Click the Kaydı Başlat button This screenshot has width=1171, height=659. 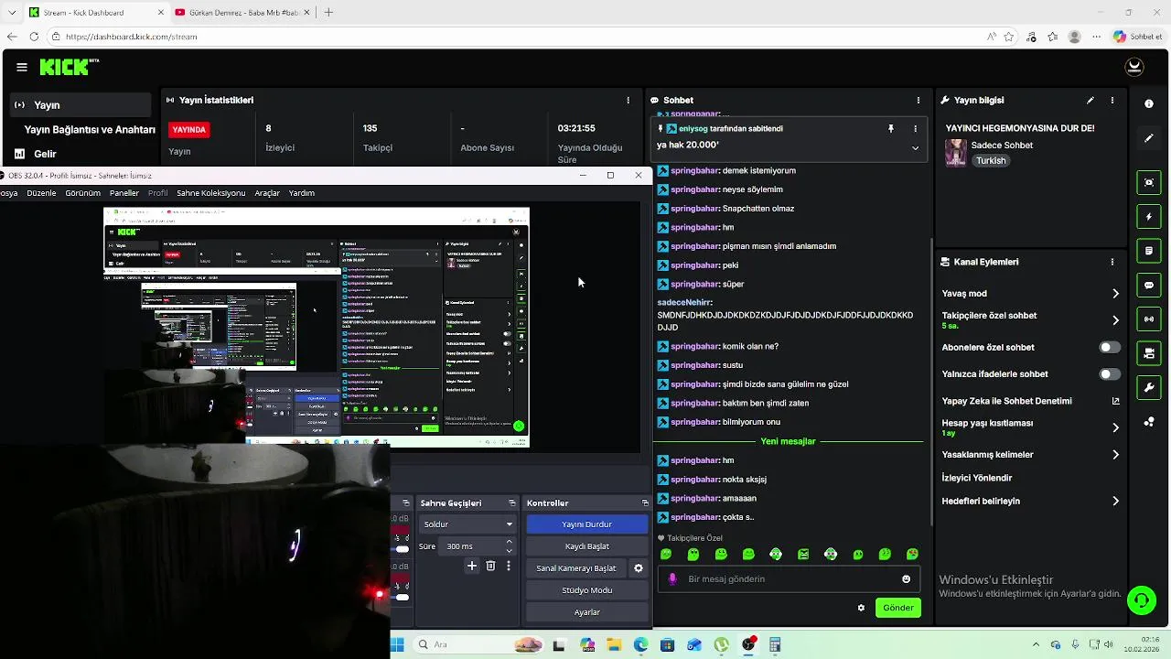tap(587, 546)
